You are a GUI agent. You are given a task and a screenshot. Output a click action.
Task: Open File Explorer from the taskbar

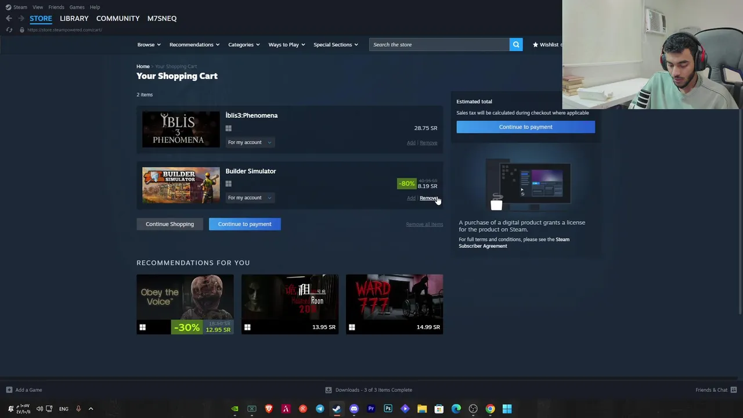tap(422, 409)
